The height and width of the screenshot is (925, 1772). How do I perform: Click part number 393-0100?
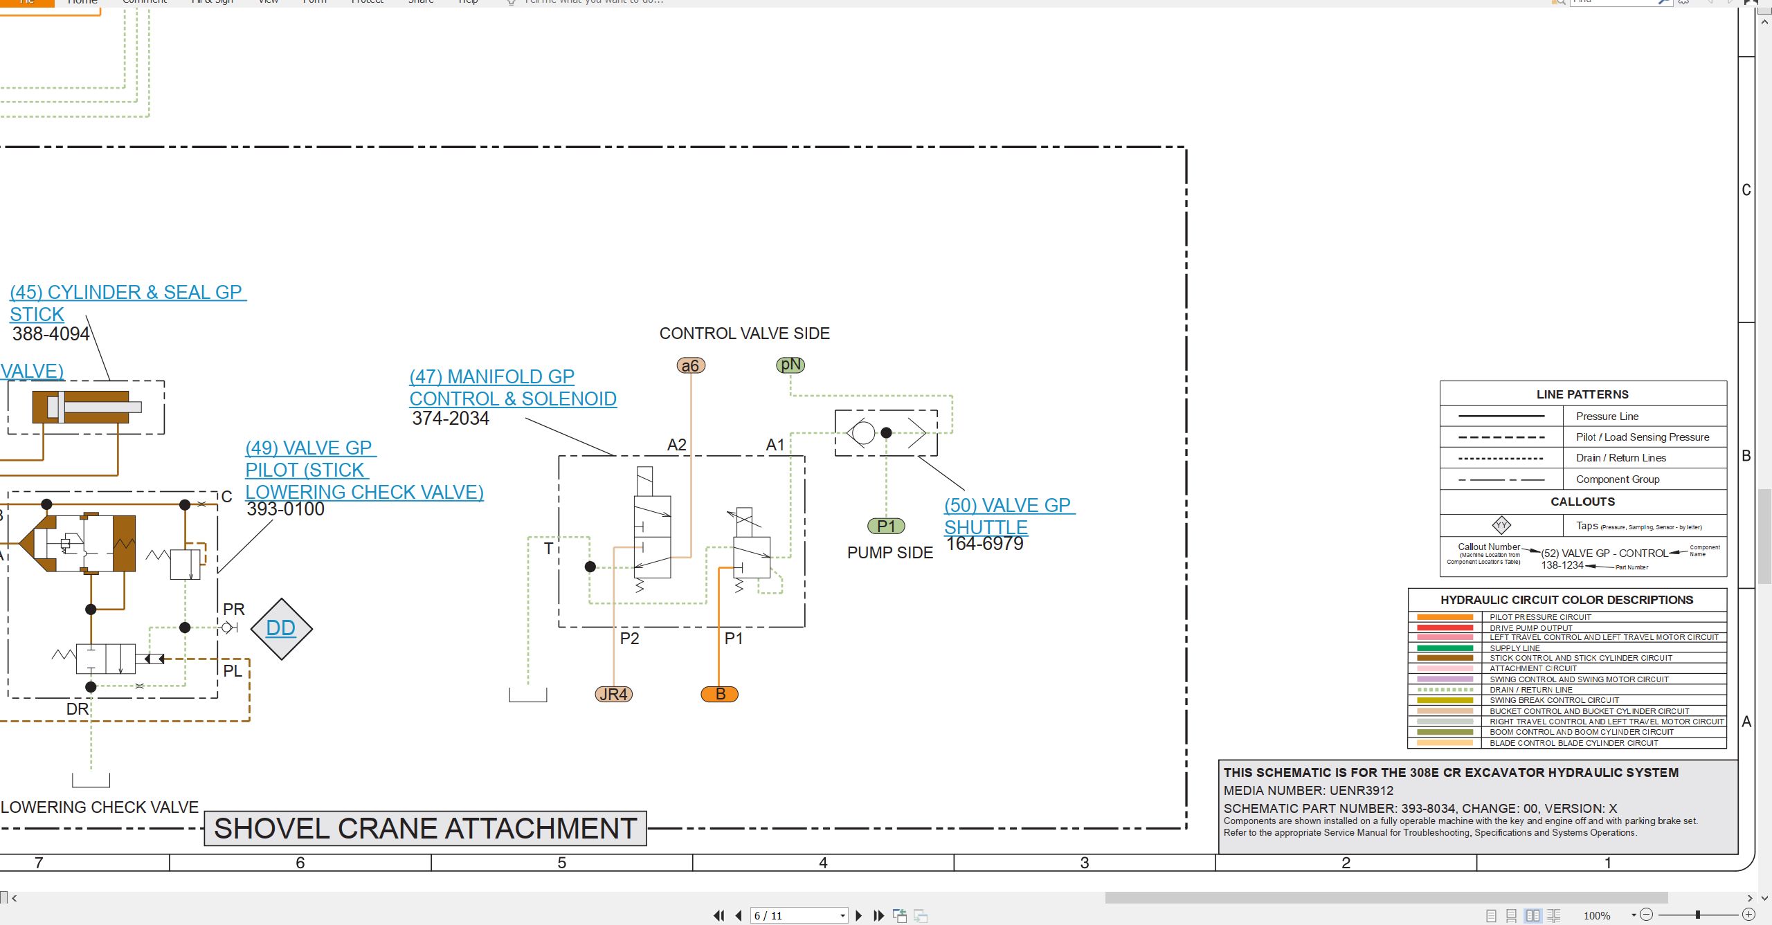point(286,509)
